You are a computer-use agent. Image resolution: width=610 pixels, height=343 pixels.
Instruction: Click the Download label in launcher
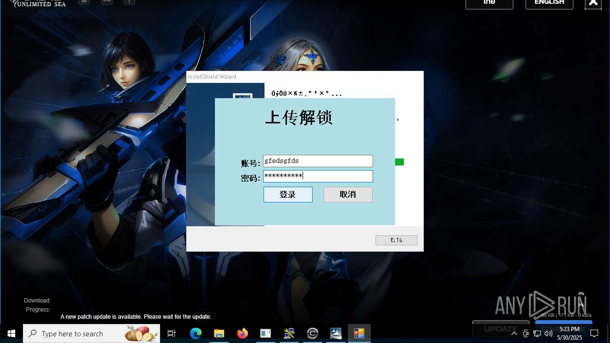pyautogui.click(x=37, y=301)
